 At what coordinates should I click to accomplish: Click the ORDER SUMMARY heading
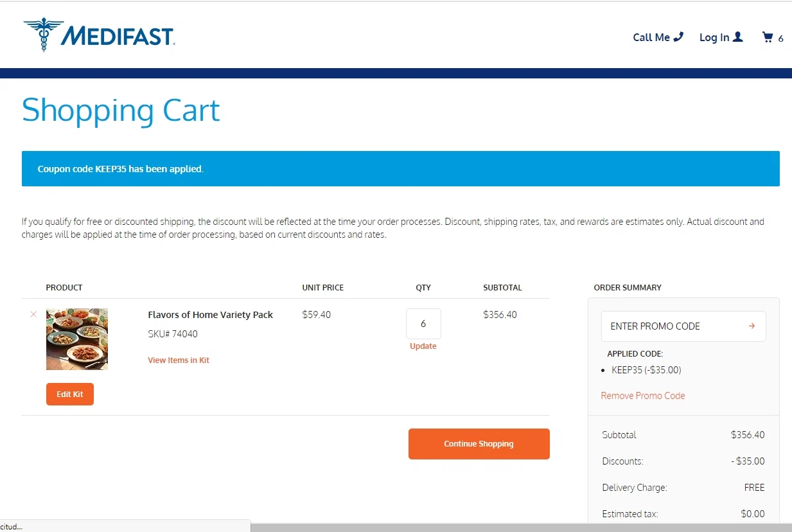(x=628, y=288)
